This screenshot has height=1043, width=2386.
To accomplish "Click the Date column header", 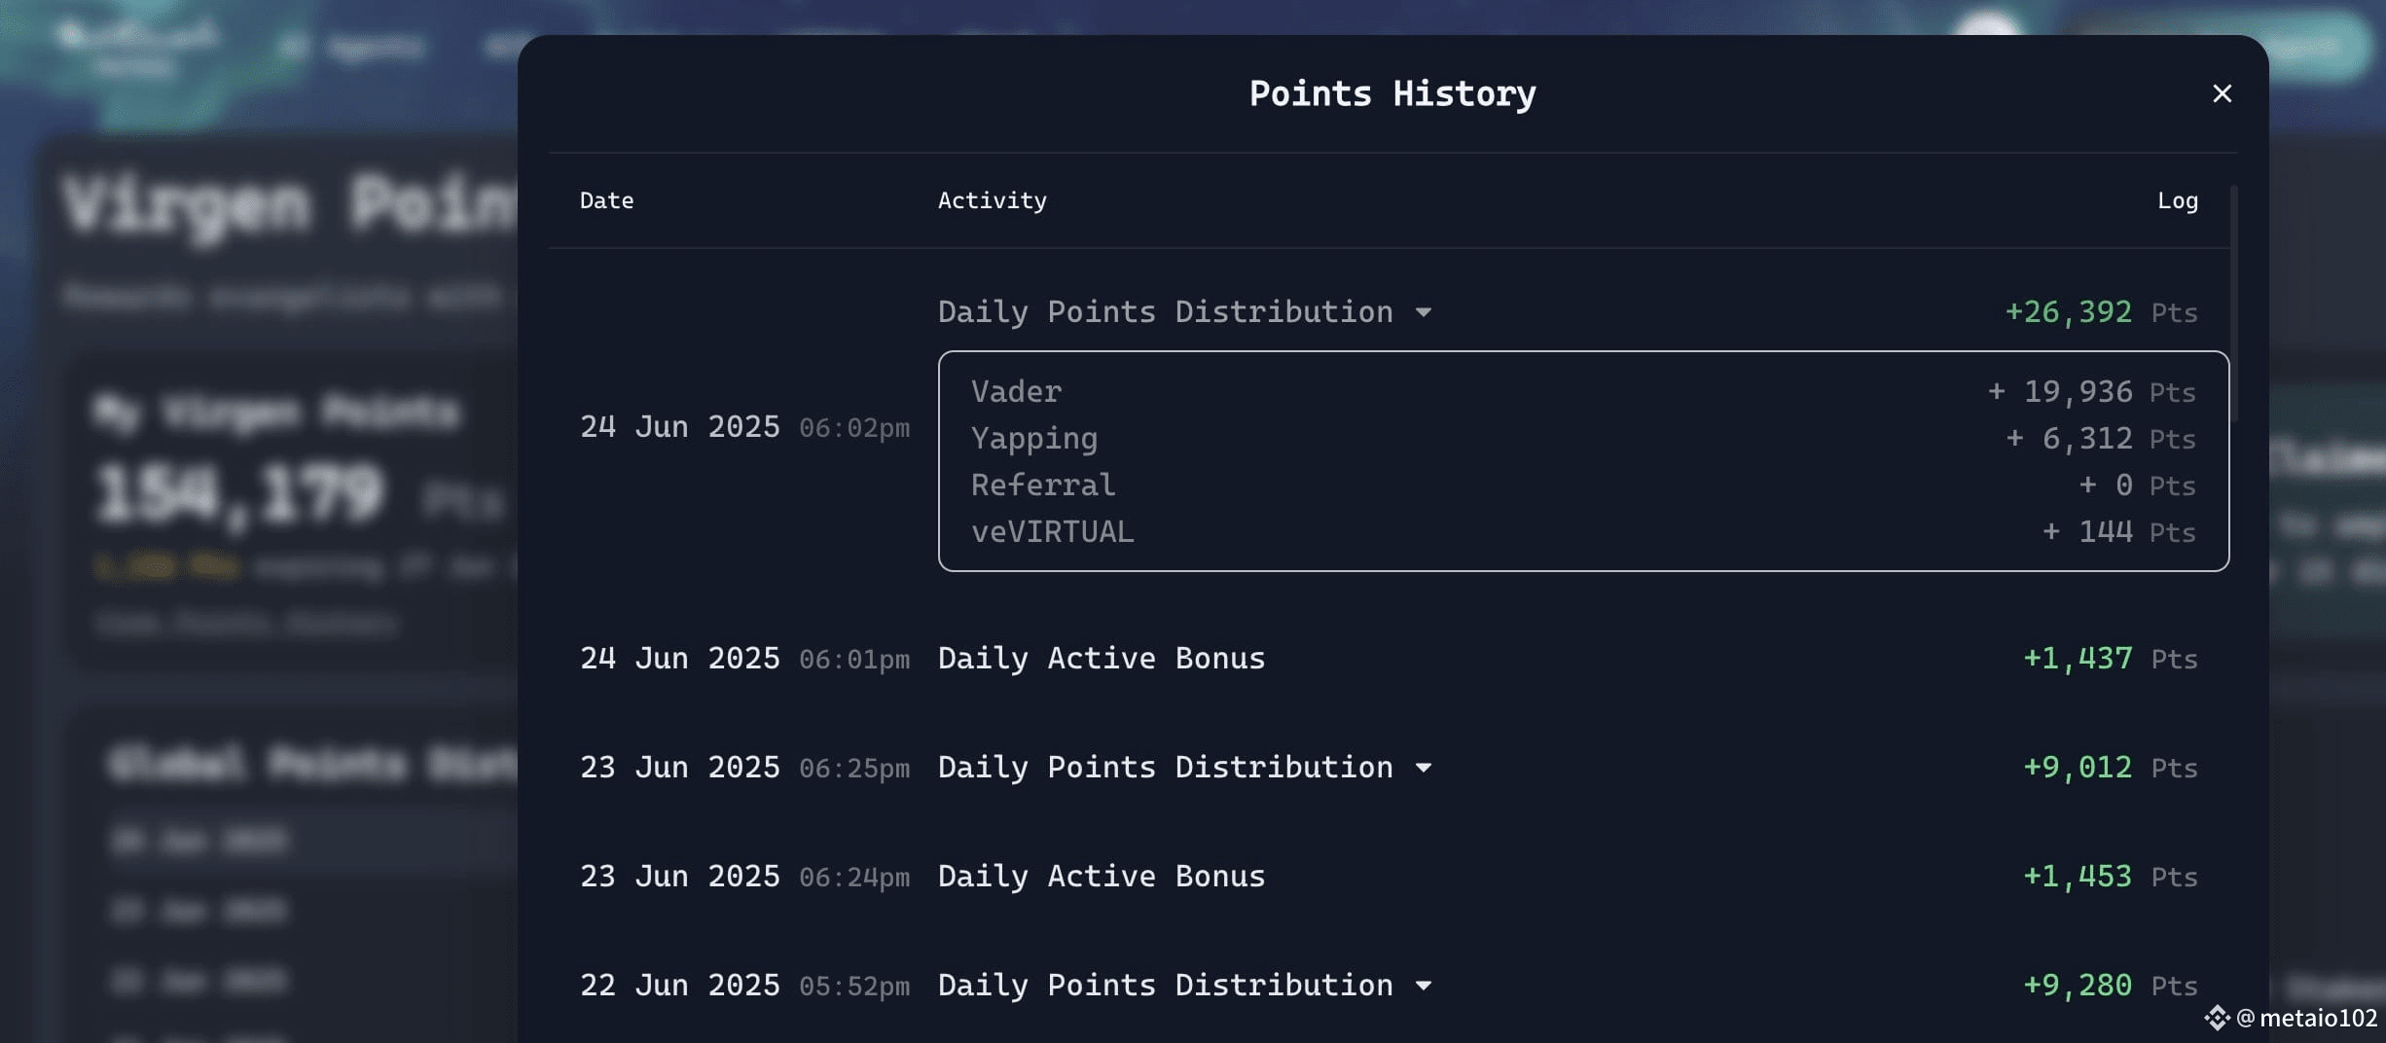I will click(x=606, y=200).
